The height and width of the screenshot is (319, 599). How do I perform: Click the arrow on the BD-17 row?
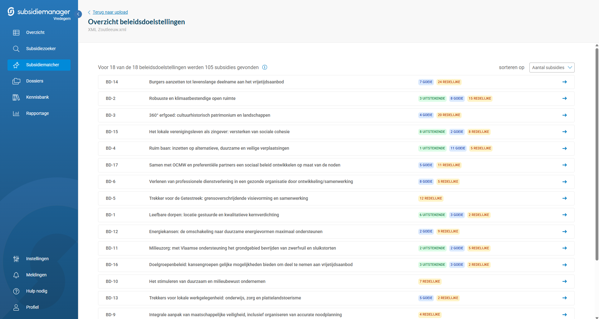[x=564, y=165]
